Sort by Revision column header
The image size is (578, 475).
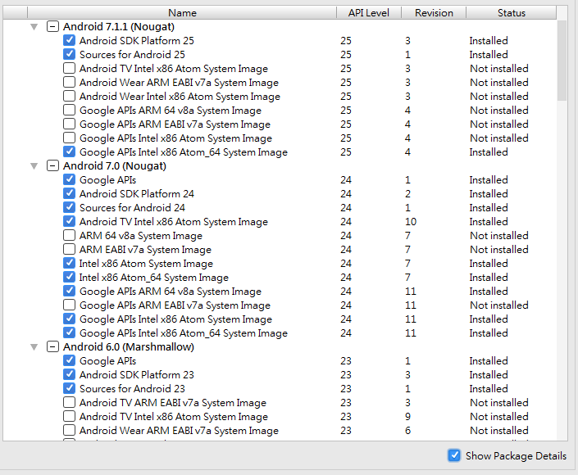[434, 13]
